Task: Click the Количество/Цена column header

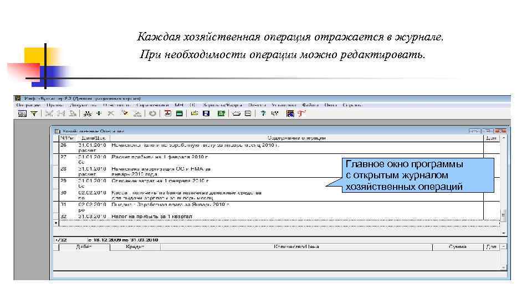Action: 296,247
